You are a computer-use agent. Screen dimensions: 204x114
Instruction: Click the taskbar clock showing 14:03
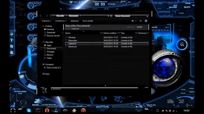pyautogui.click(x=186, y=111)
